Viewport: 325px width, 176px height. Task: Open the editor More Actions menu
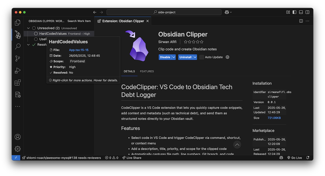tap(307, 21)
